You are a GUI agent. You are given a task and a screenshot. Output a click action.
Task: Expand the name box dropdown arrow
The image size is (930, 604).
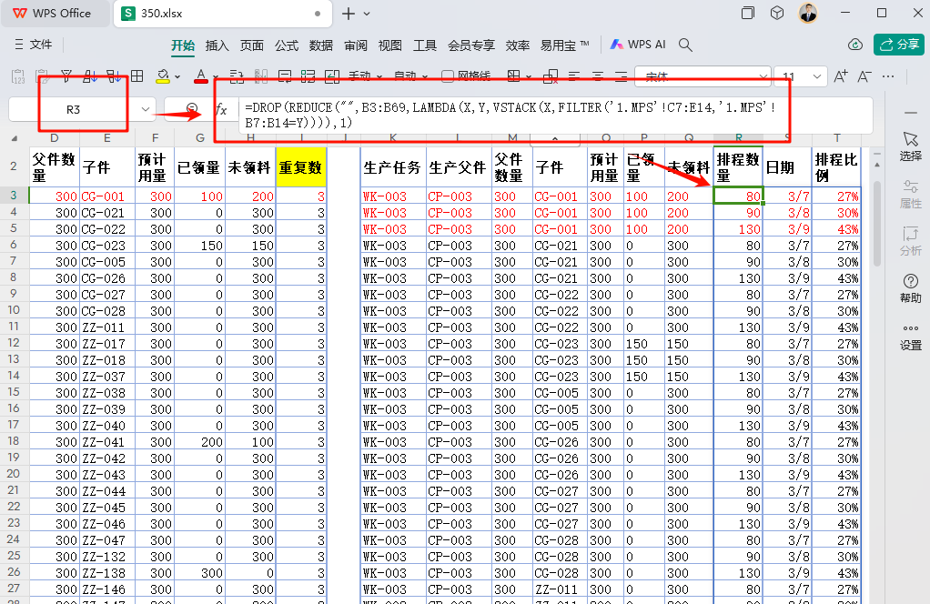pyautogui.click(x=146, y=110)
